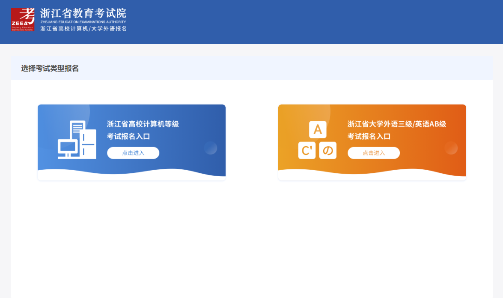Click 考试报名入口 text on the blue card
503x298 pixels.
[x=128, y=136]
